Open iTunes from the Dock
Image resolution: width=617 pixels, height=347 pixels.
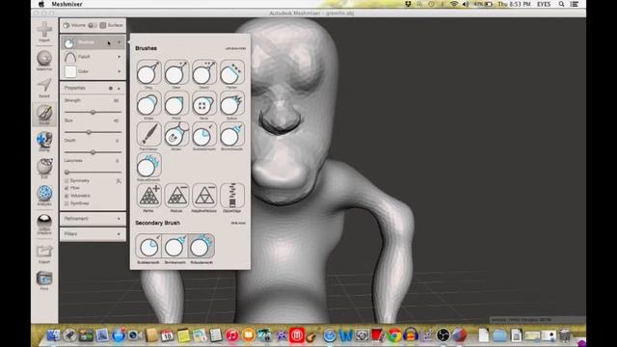tap(231, 335)
